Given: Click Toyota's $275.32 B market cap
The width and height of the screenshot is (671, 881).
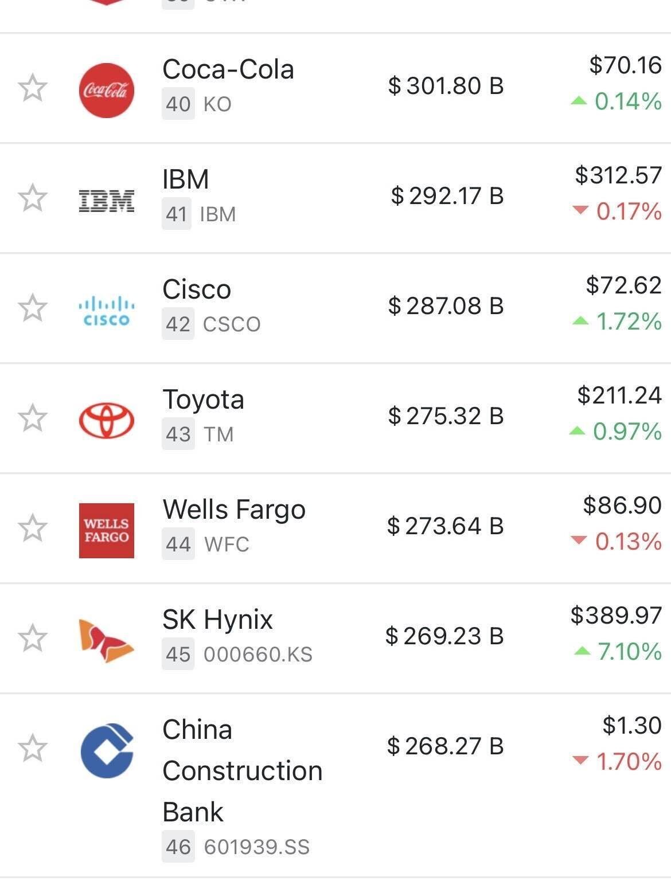Looking at the screenshot, I should point(446,416).
